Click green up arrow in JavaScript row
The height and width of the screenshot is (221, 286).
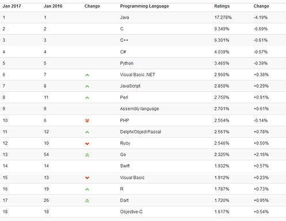(x=87, y=86)
